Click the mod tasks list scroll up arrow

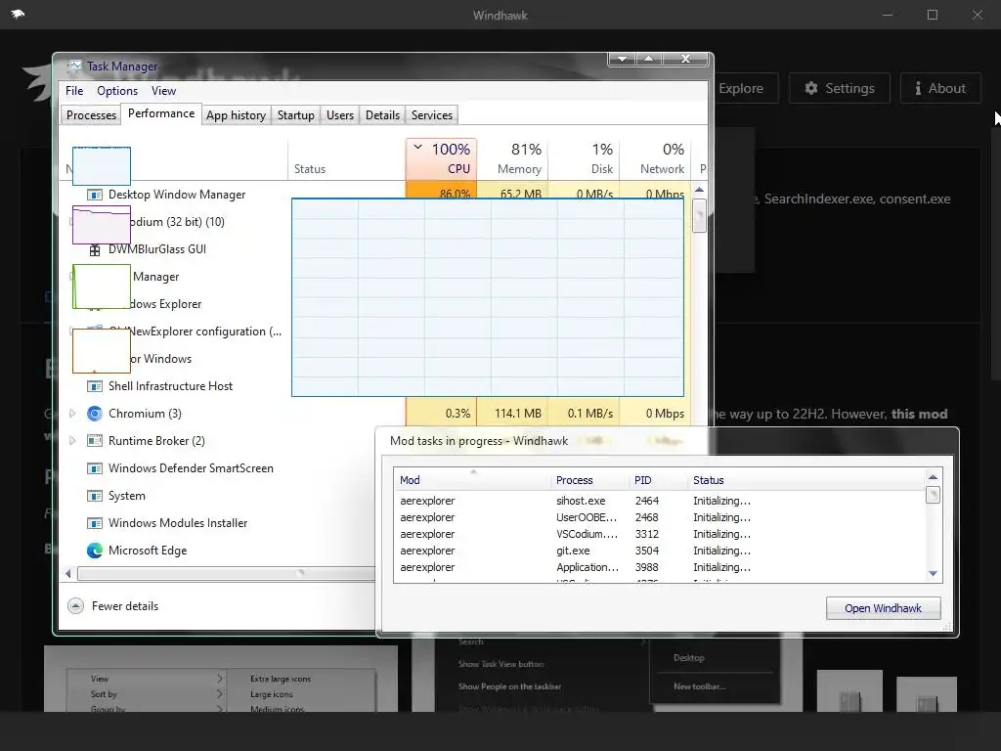point(933,477)
